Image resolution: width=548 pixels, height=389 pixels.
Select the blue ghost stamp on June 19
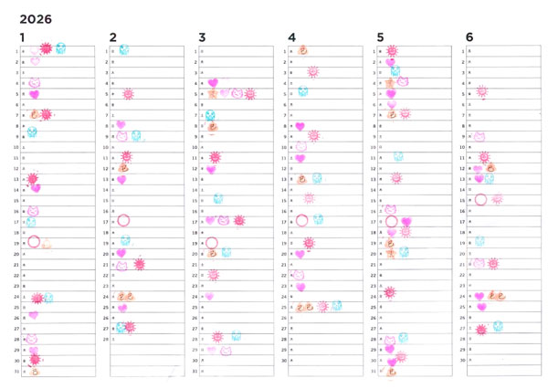point(479,240)
